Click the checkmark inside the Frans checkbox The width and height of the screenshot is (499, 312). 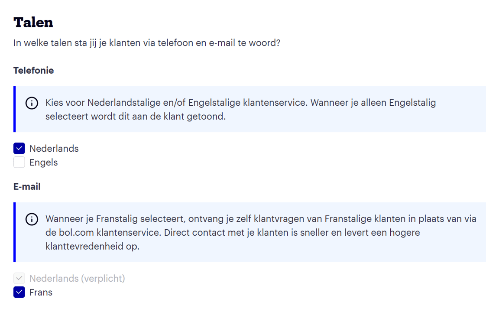point(19,292)
